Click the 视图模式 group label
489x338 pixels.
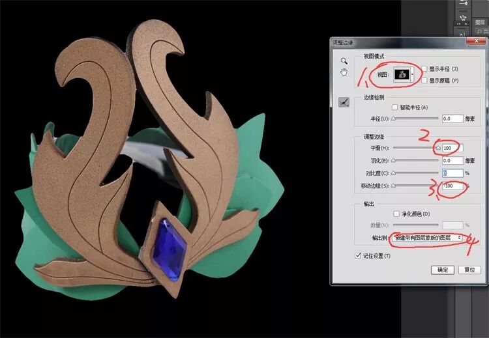[374, 57]
